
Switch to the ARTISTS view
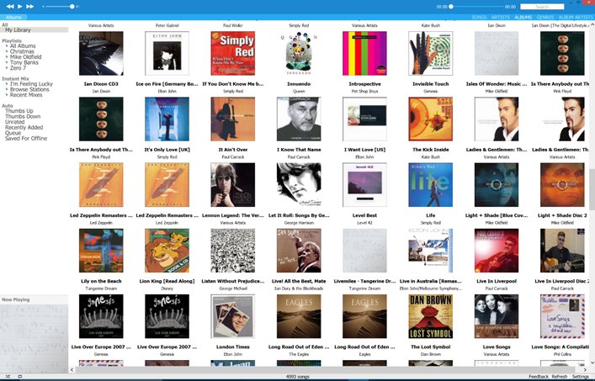[x=501, y=18]
